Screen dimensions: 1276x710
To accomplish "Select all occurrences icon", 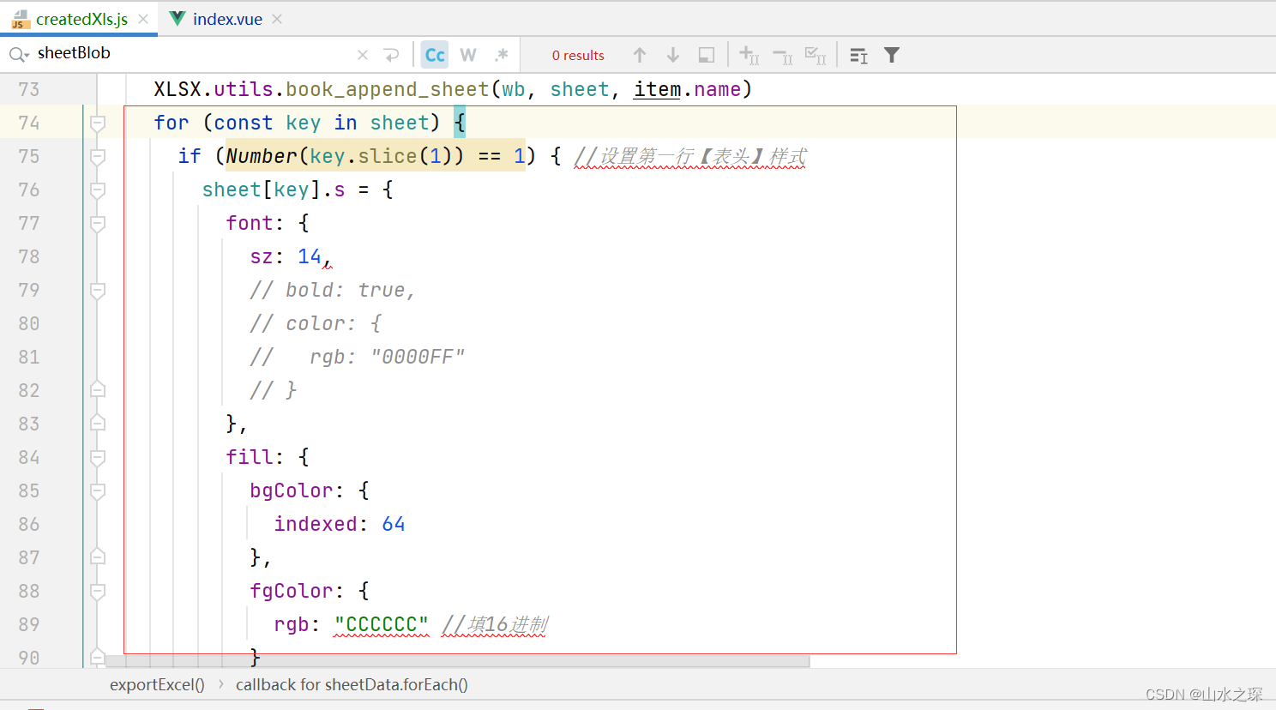I will point(816,55).
